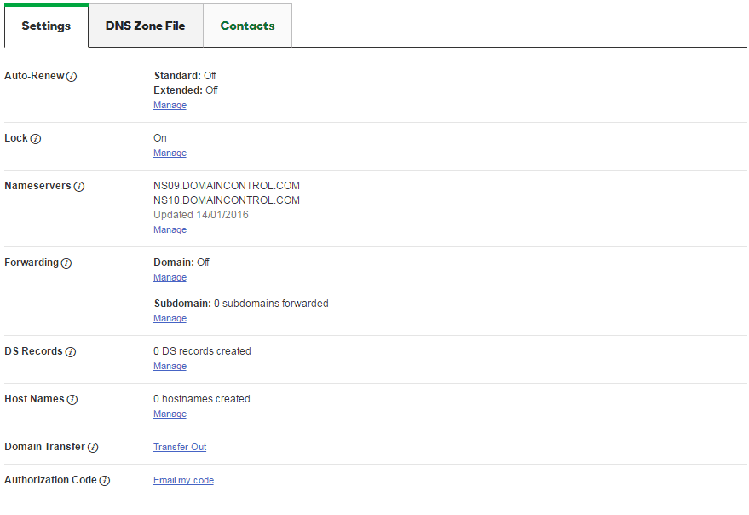Open the DS Records info icon

70,352
